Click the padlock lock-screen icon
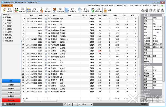 click(105, 10)
